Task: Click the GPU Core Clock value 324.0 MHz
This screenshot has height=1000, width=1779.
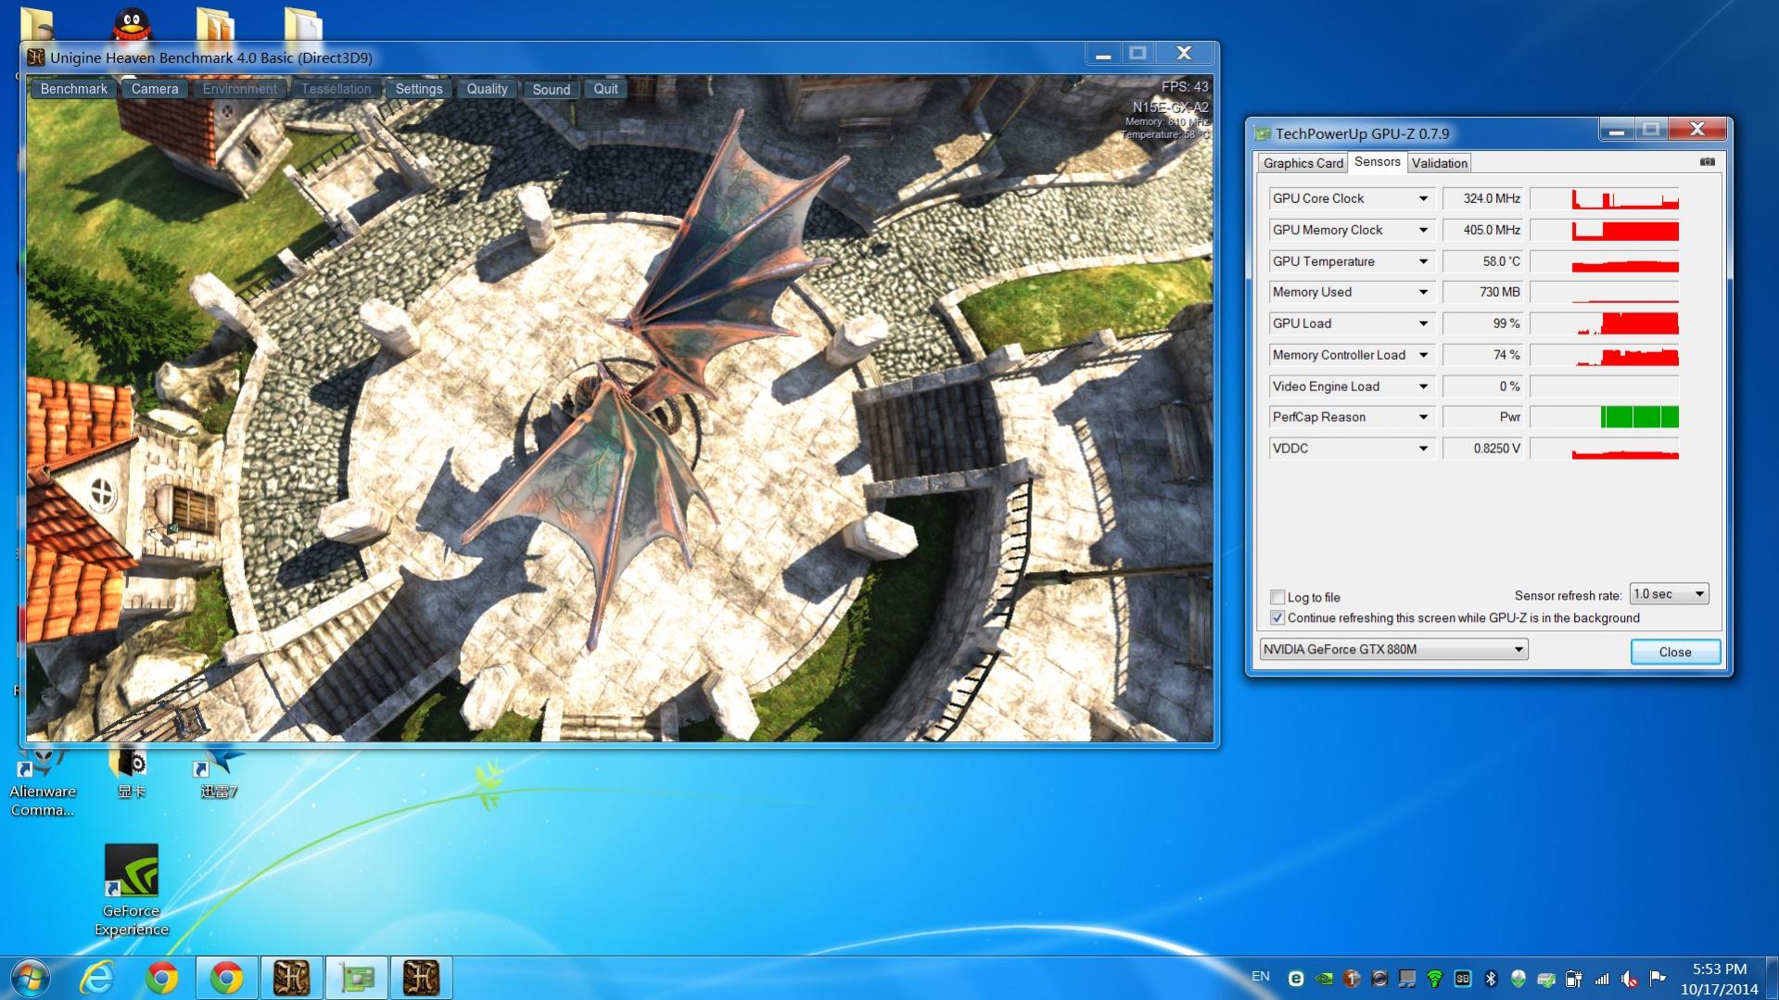Action: 1484,198
